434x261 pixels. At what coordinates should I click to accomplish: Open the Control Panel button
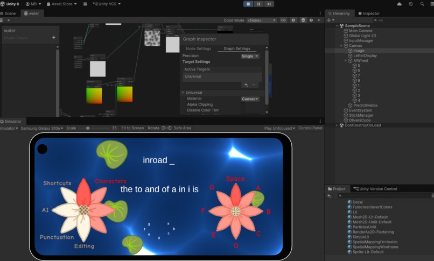(310, 128)
